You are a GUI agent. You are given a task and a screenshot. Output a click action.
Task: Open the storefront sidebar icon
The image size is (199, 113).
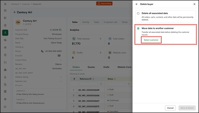coord(5,92)
